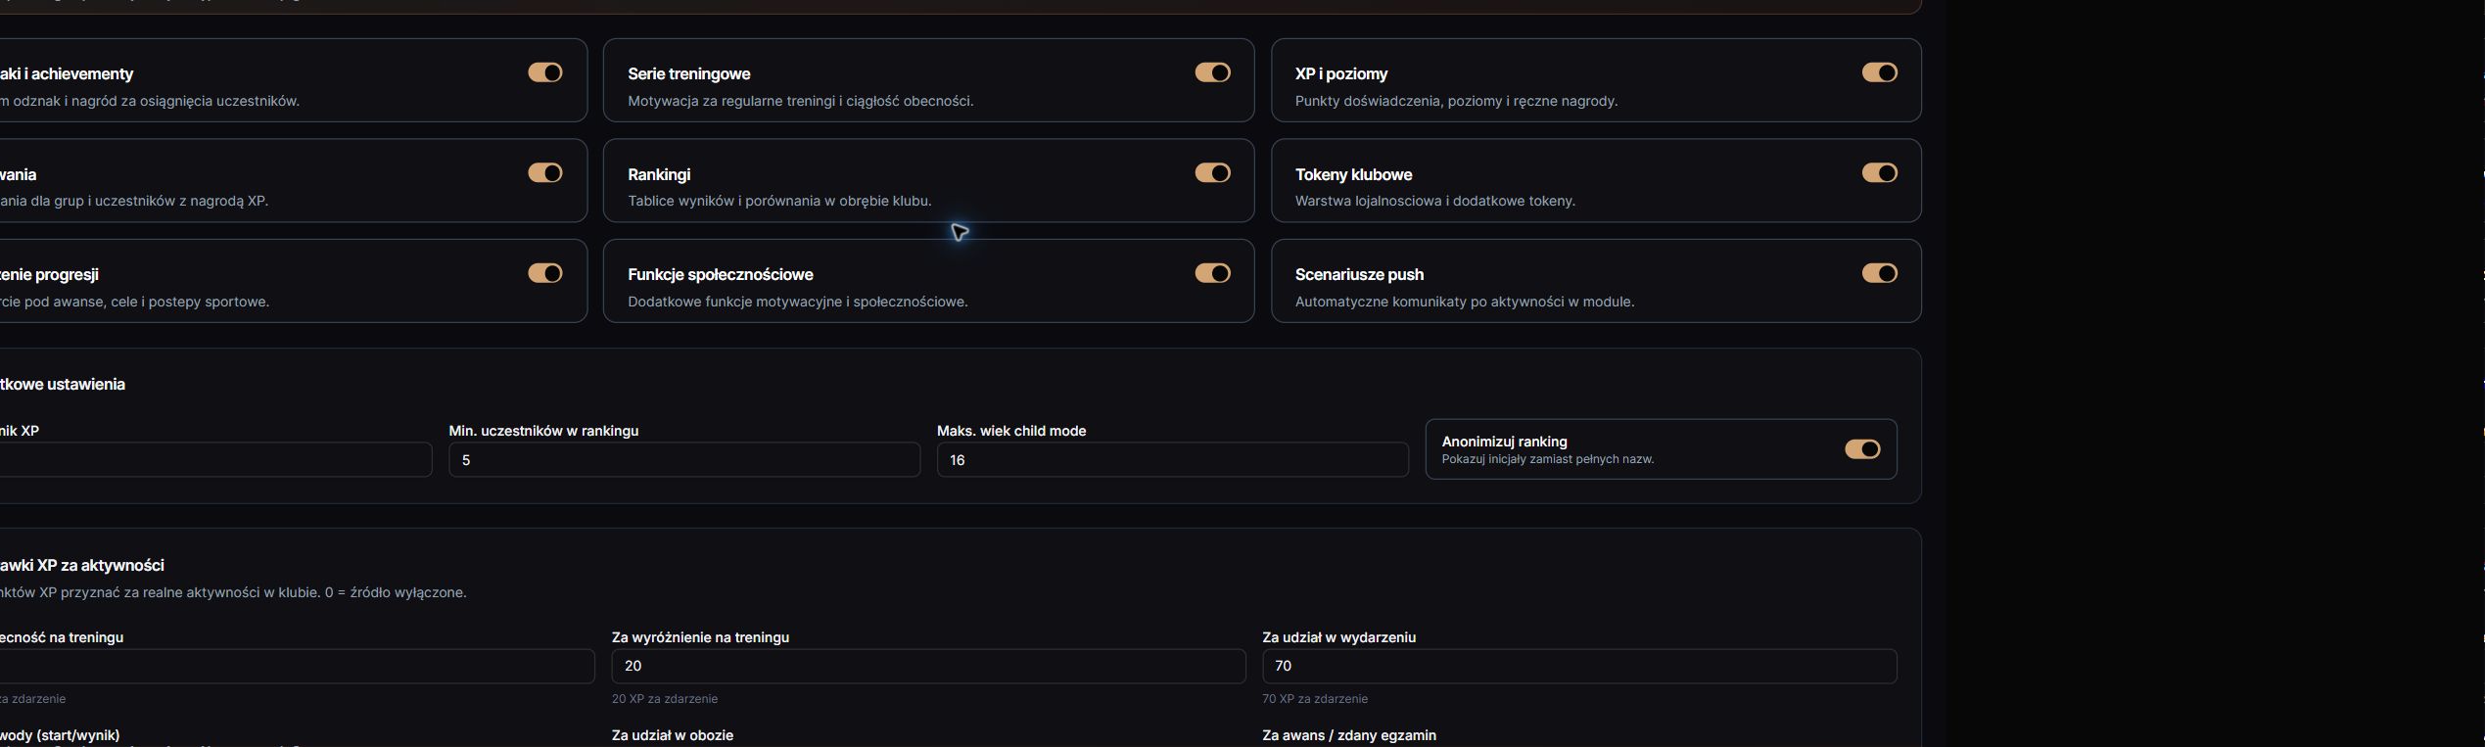This screenshot has height=747, width=2485.
Task: Toggle Funkcje społecznościowe switch
Action: click(x=1212, y=273)
